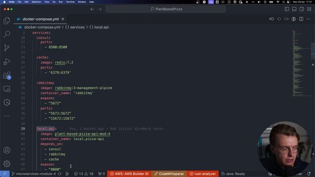
Task: Open notifications bell in status bar
Action: pos(309,174)
